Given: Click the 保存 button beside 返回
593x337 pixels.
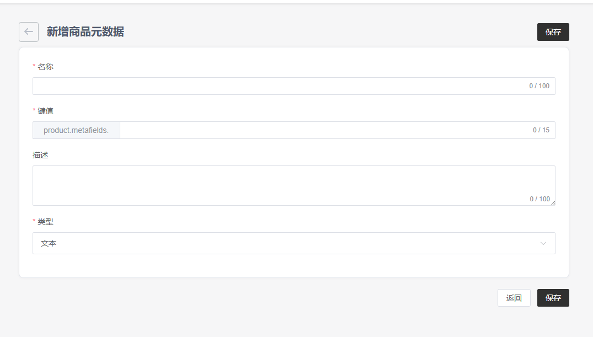Looking at the screenshot, I should point(553,298).
